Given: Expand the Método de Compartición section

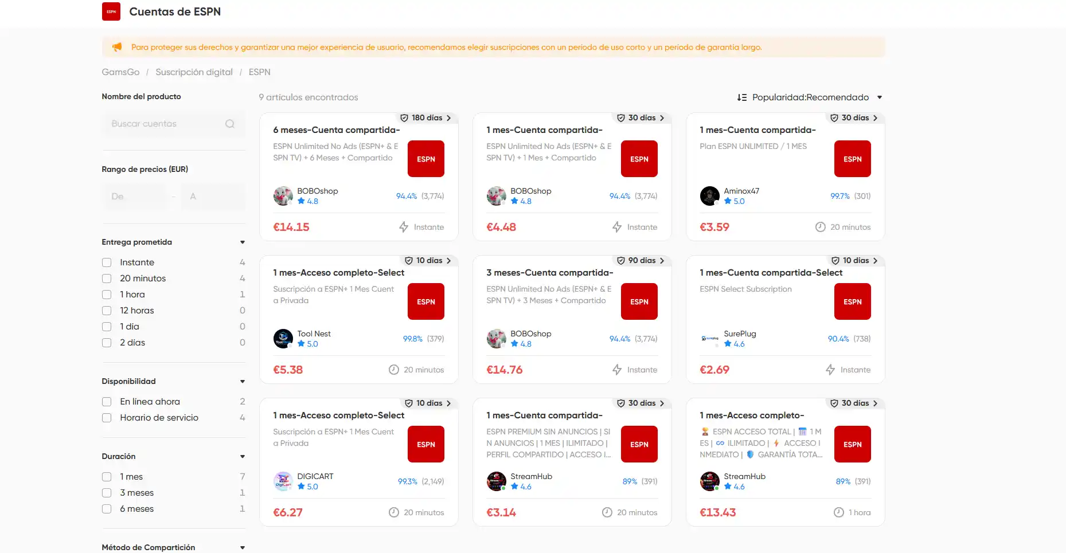Looking at the screenshot, I should point(243,548).
